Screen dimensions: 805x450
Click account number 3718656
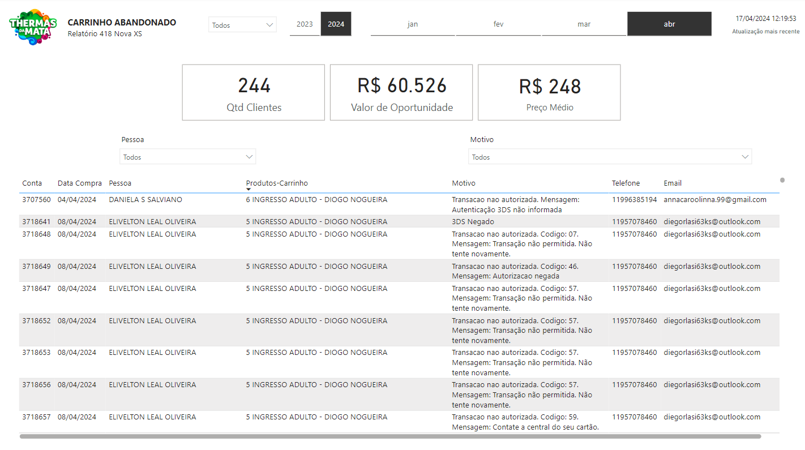click(36, 384)
